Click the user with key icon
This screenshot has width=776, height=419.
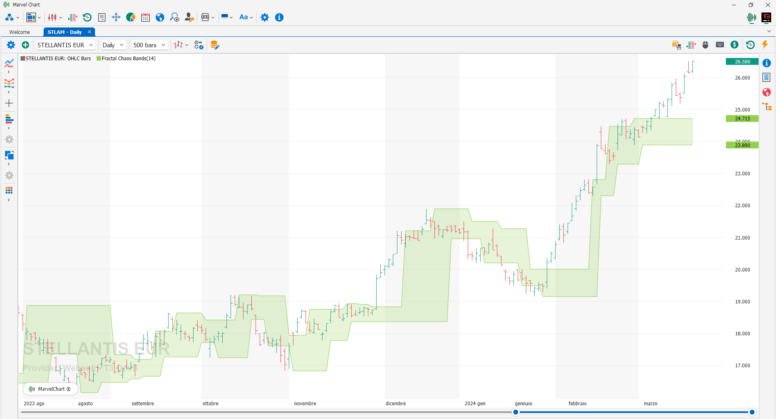189,17
